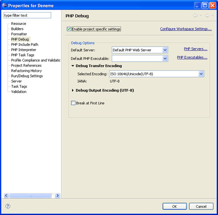218x215 pixels.
Task: Open the Selected Encoding dropdown
Action: (x=201, y=74)
